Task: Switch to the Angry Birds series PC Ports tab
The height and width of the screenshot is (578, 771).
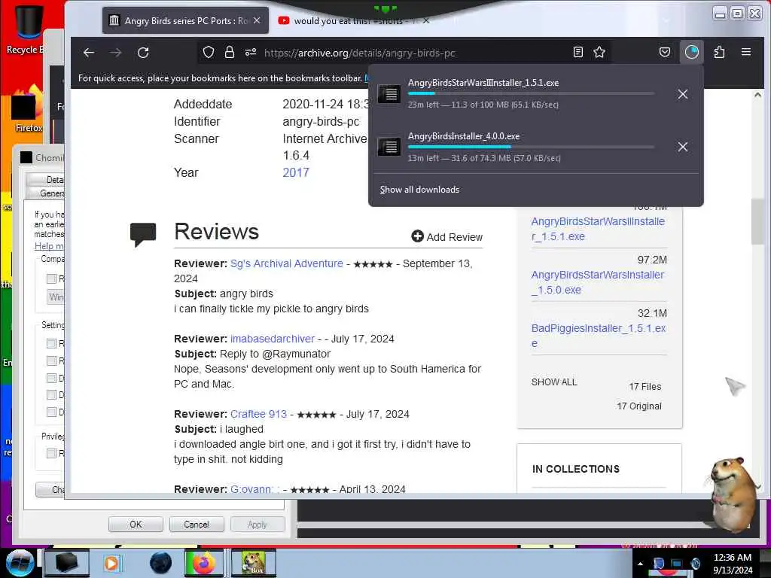Action: (185, 20)
